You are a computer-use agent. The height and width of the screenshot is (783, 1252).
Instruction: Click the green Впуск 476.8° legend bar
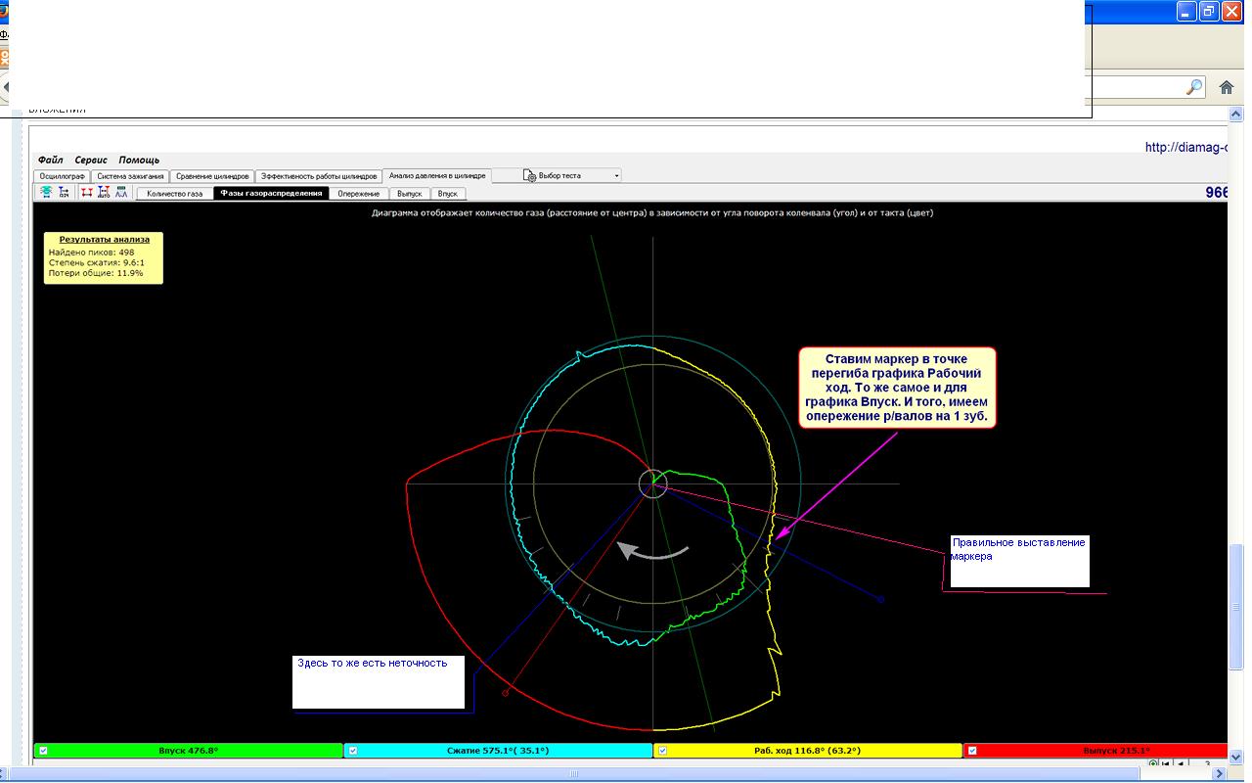pos(189,751)
